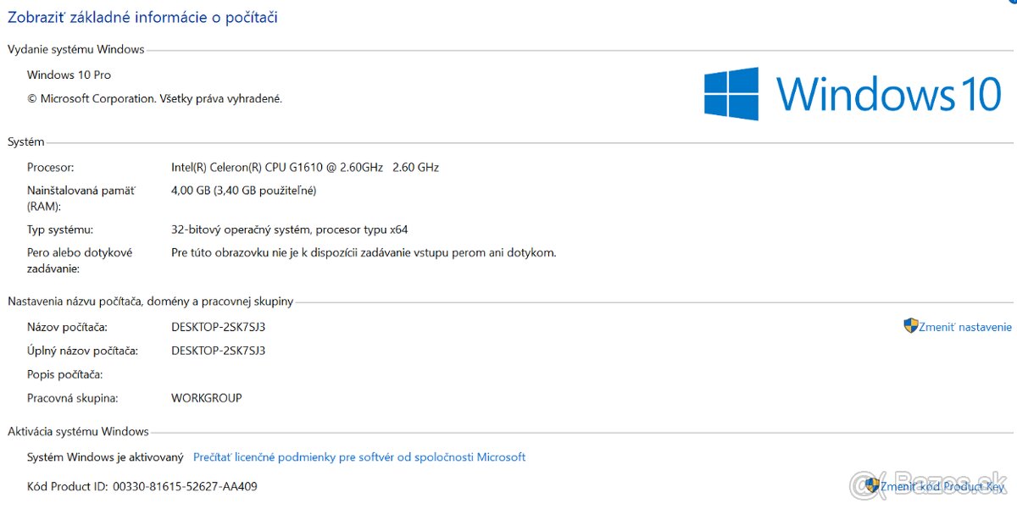Viewport: 1017px width, 509px height.
Task: Click the shield icon beside Zmeniť kód Product Key
Action: point(872,485)
